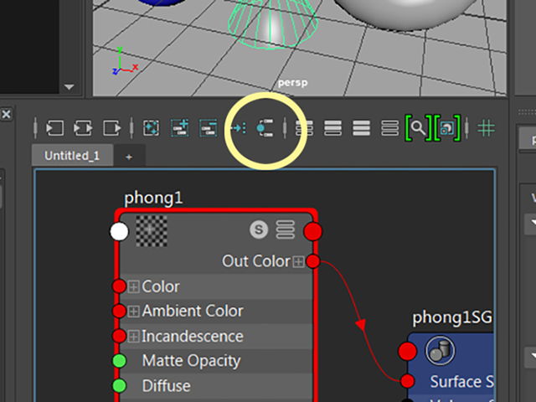Click the Matte Opacity attribute label
The image size is (536, 402).
pyautogui.click(x=192, y=361)
